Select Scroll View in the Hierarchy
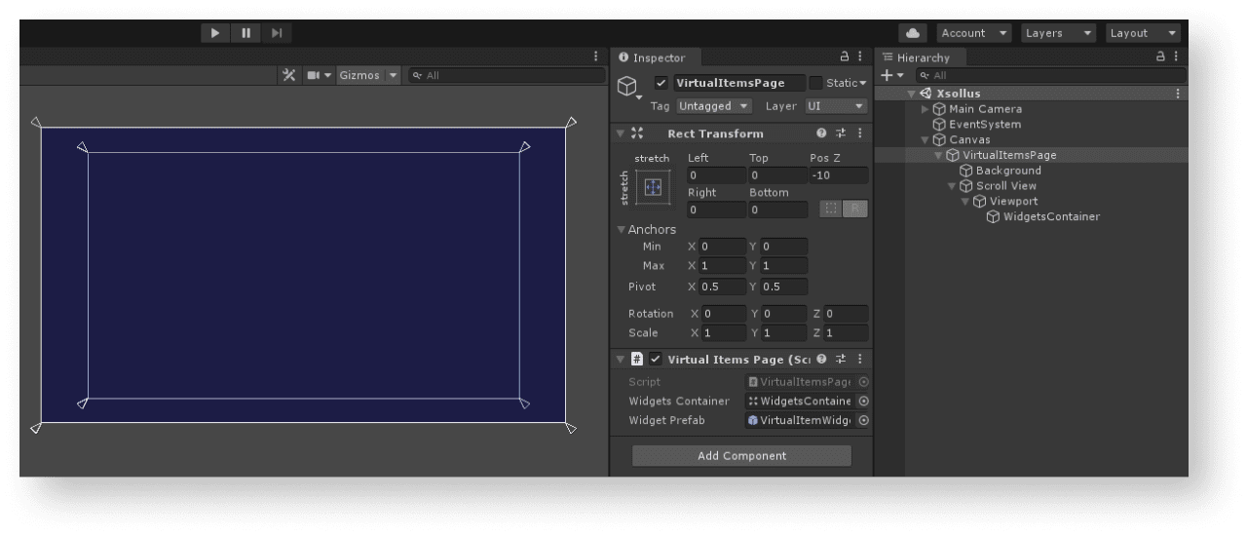 [x=1005, y=186]
